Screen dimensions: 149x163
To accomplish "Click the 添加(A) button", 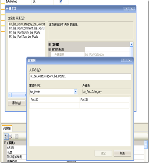I will coord(17,103).
